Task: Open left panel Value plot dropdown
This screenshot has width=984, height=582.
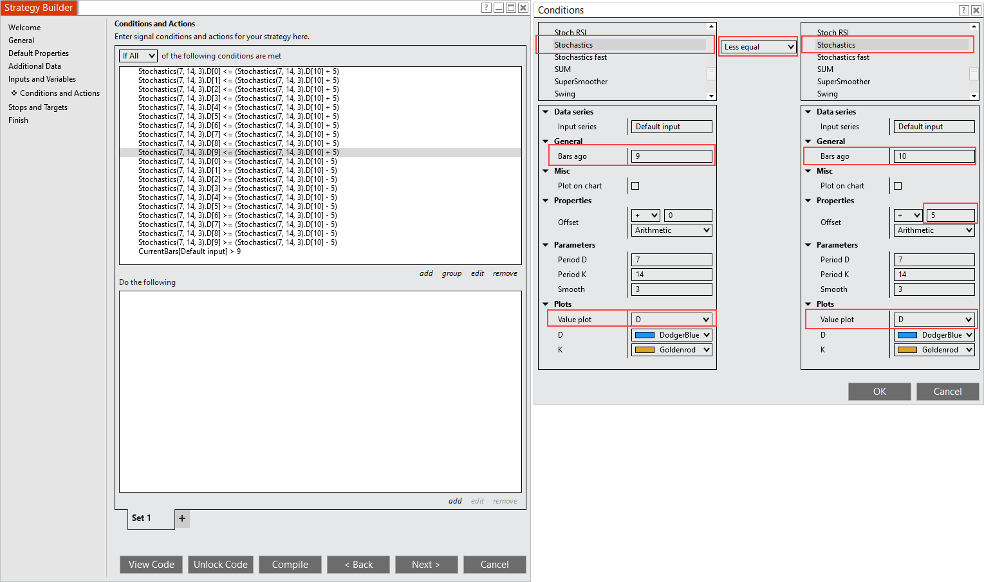Action: (x=672, y=320)
